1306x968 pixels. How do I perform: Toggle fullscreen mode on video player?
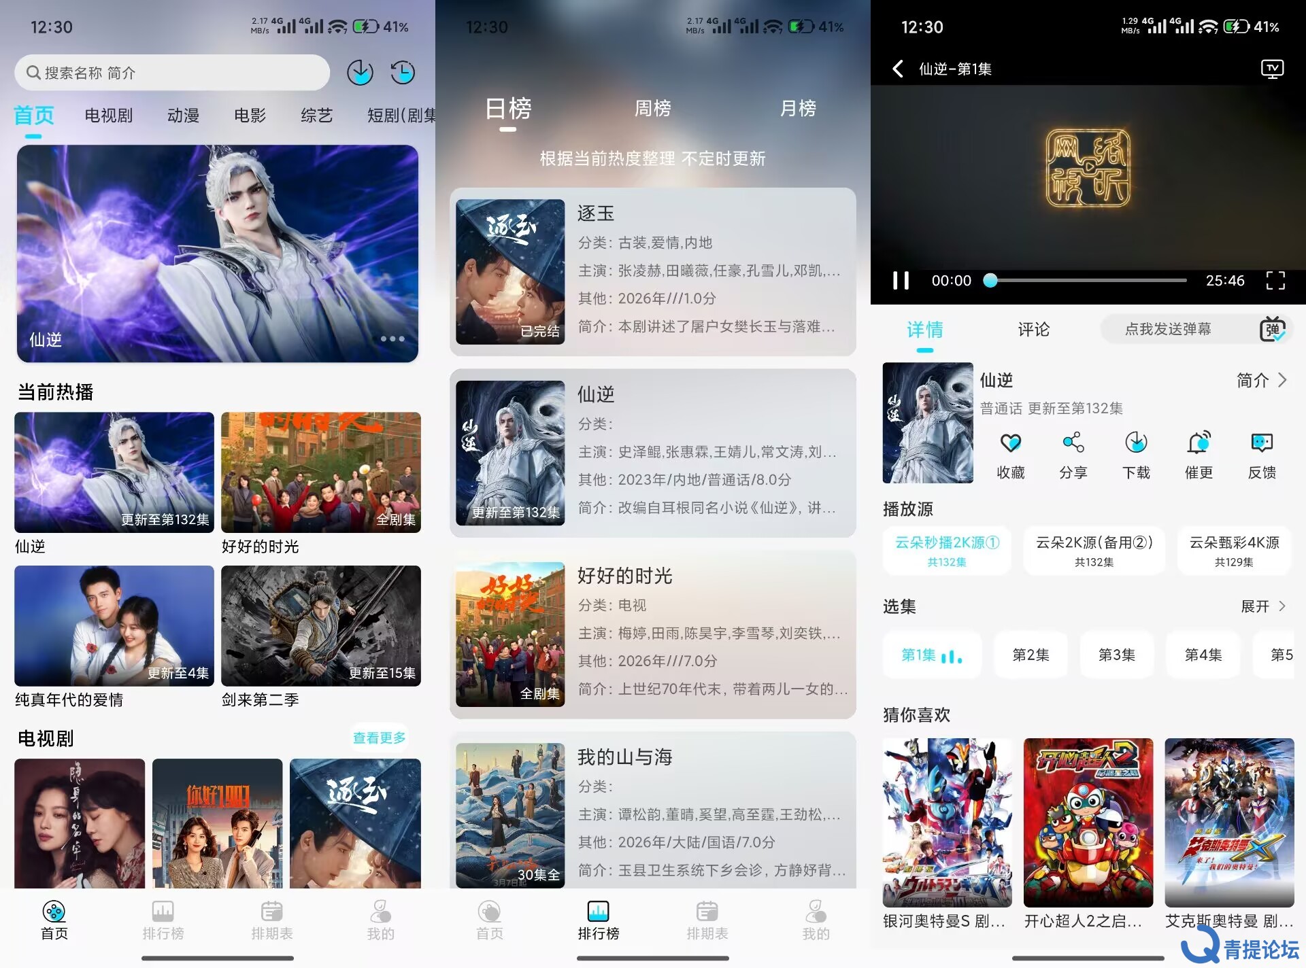pos(1275,280)
